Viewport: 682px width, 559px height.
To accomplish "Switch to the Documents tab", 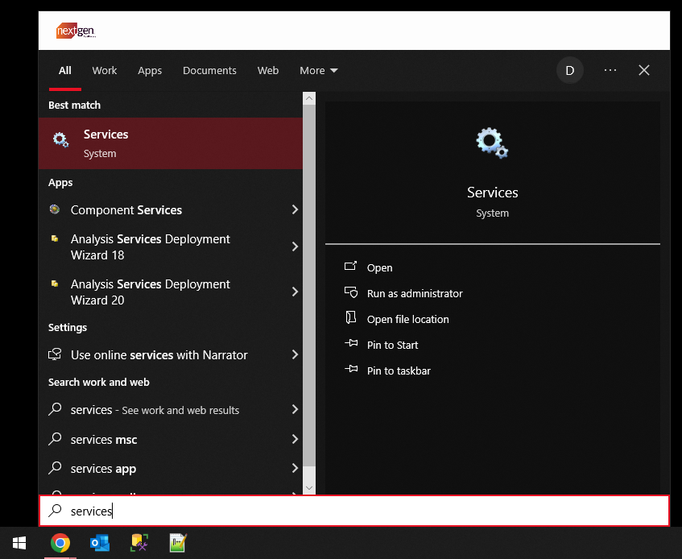I will point(209,70).
